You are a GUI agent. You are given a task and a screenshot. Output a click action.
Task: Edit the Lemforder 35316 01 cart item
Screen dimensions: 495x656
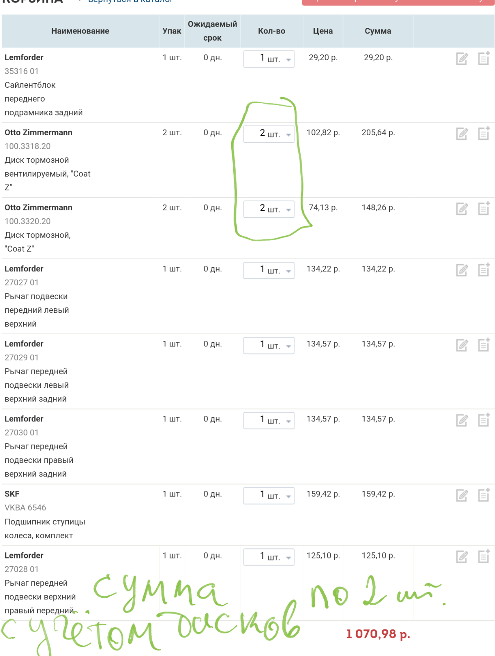click(462, 59)
